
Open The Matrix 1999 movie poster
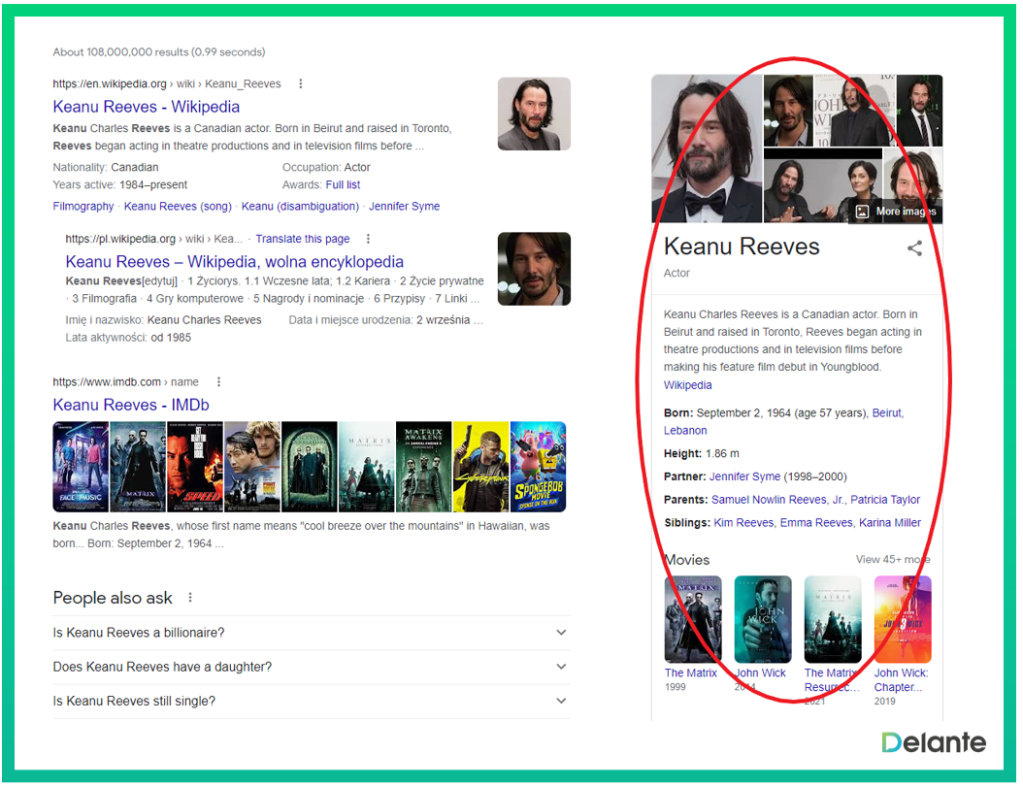tap(693, 619)
